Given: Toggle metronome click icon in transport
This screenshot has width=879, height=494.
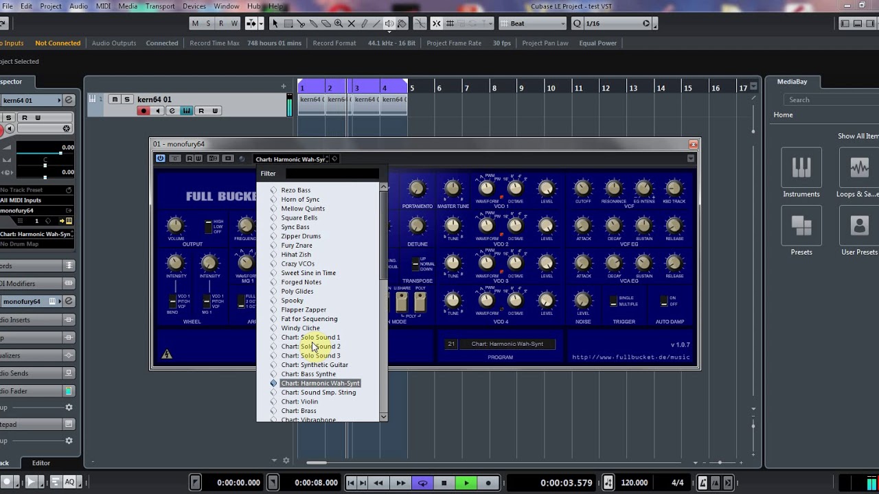Looking at the screenshot, I should (702, 482).
